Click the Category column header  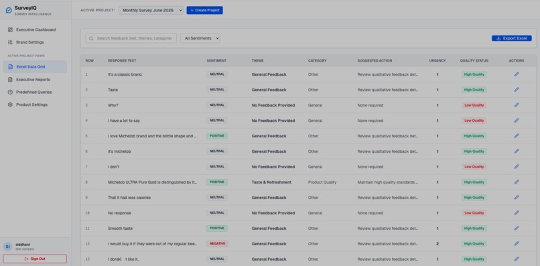pos(317,61)
